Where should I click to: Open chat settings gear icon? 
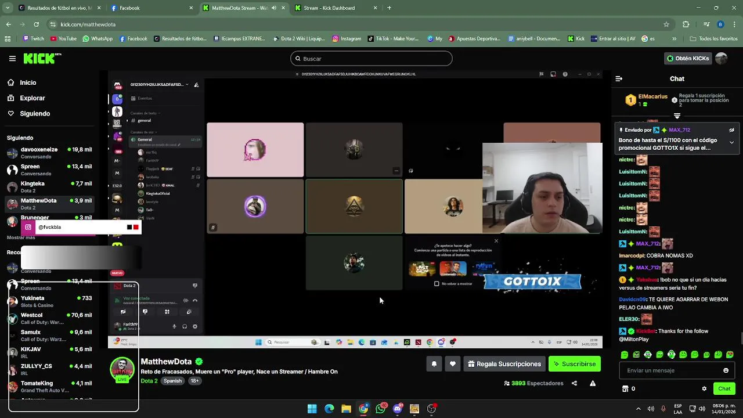pos(704,388)
